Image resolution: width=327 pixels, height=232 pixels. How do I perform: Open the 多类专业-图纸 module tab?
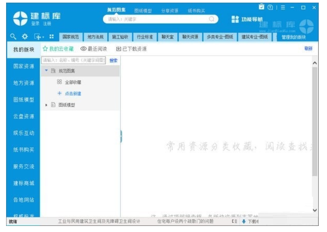220,37
